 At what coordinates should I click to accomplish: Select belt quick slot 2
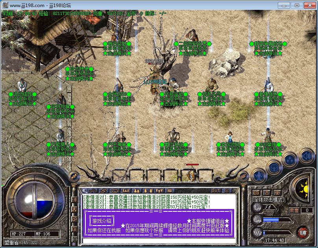137,175
